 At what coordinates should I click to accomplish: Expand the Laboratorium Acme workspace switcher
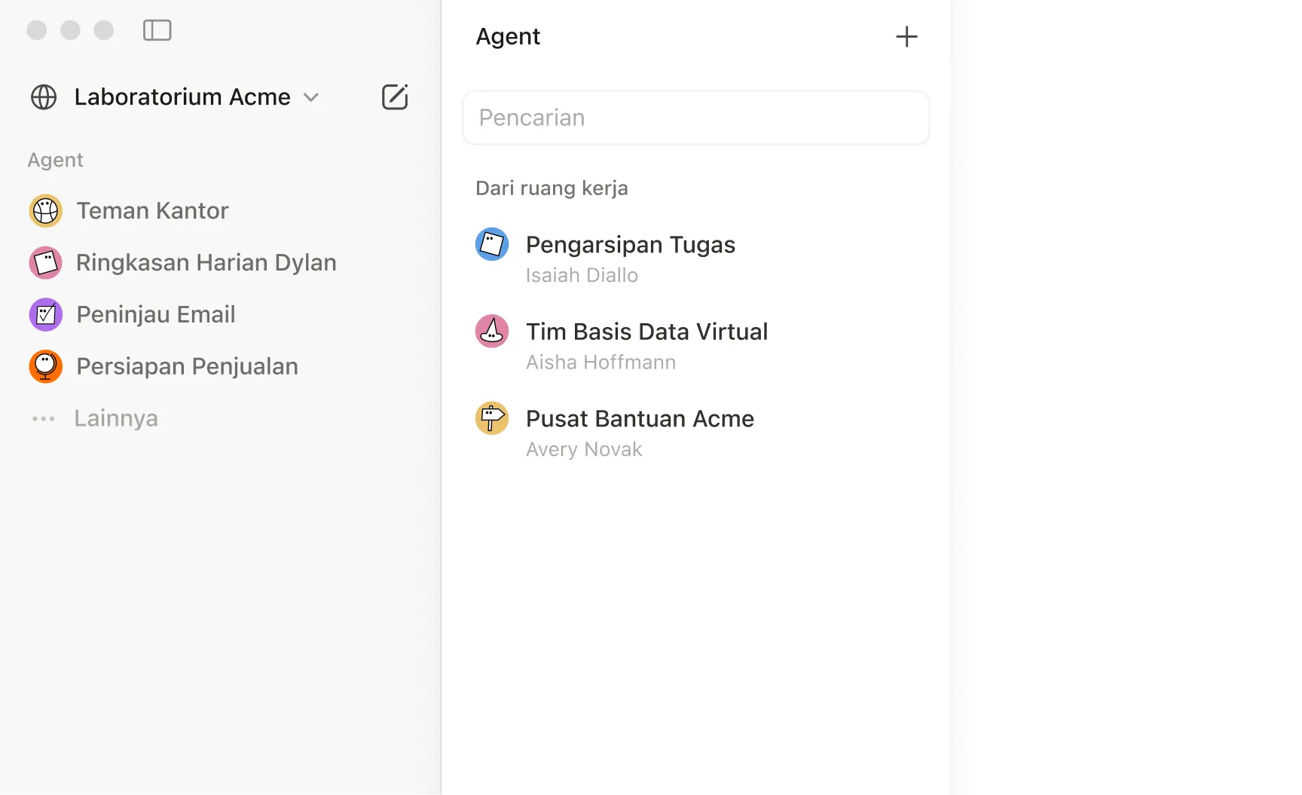point(311,97)
